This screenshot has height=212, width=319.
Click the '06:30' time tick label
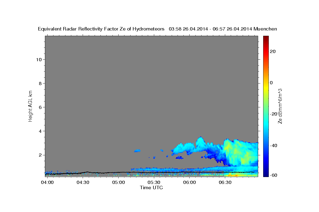[x=225, y=183]
